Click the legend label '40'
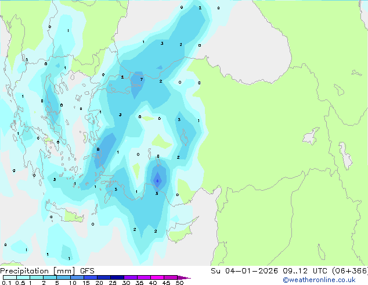 (153, 283)
